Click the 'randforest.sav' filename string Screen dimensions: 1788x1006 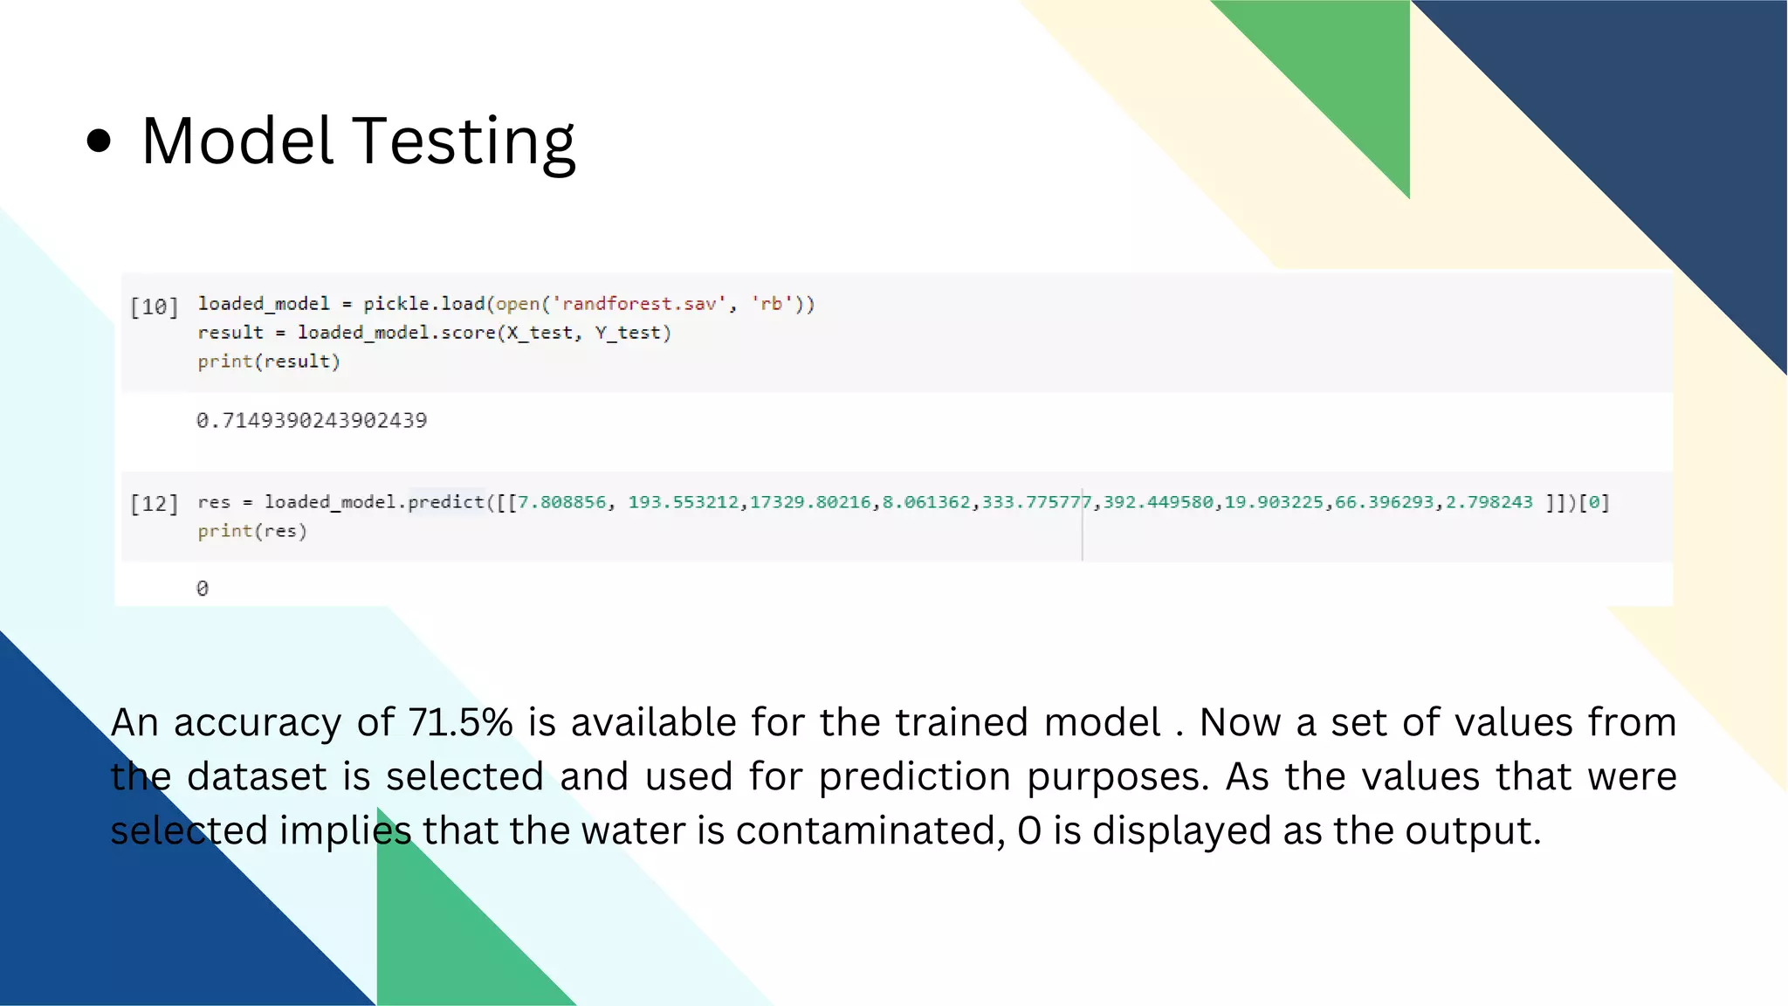(640, 304)
